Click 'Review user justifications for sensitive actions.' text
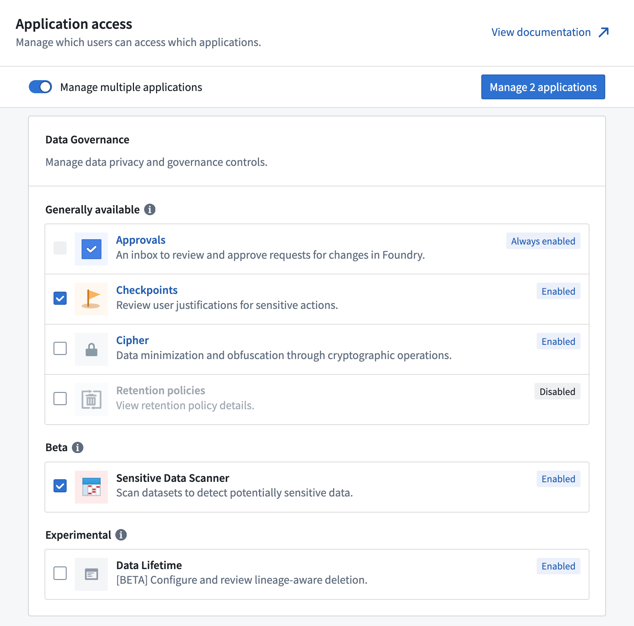634x626 pixels. tap(227, 305)
